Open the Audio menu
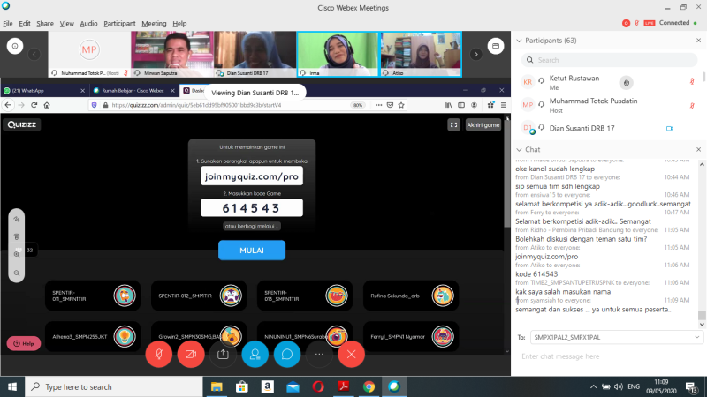The height and width of the screenshot is (397, 707). tap(88, 24)
